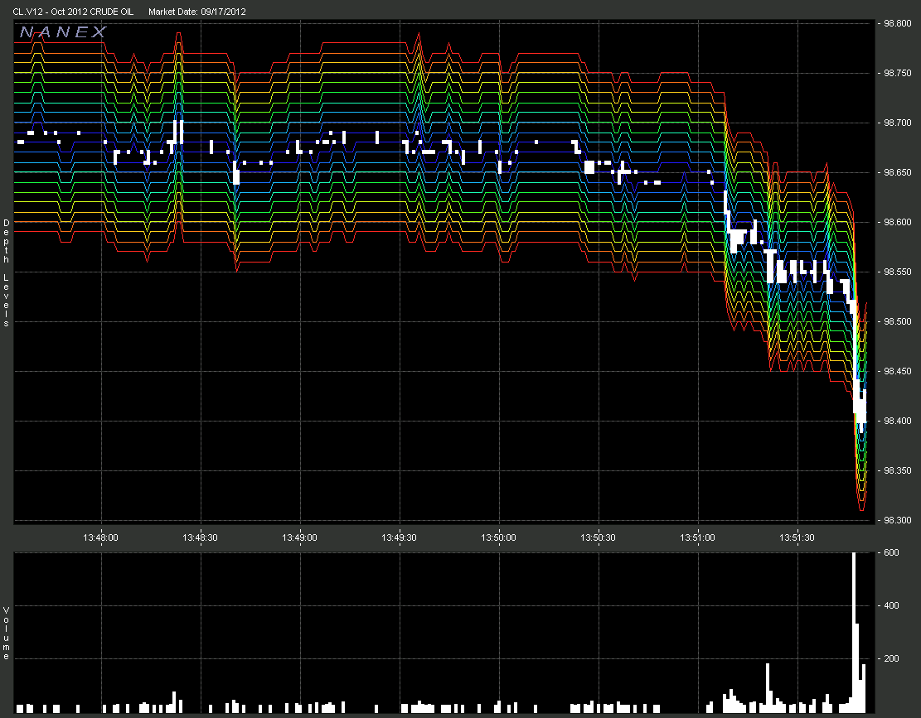Screen dimensions: 921x718
Task: Select the 13:50:00 time axis label
Action: [x=499, y=537]
